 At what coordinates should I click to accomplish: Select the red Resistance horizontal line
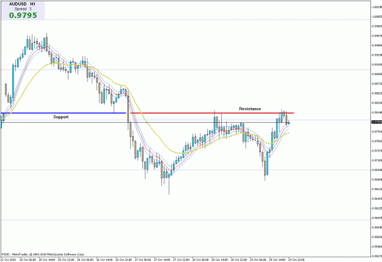click(212, 113)
